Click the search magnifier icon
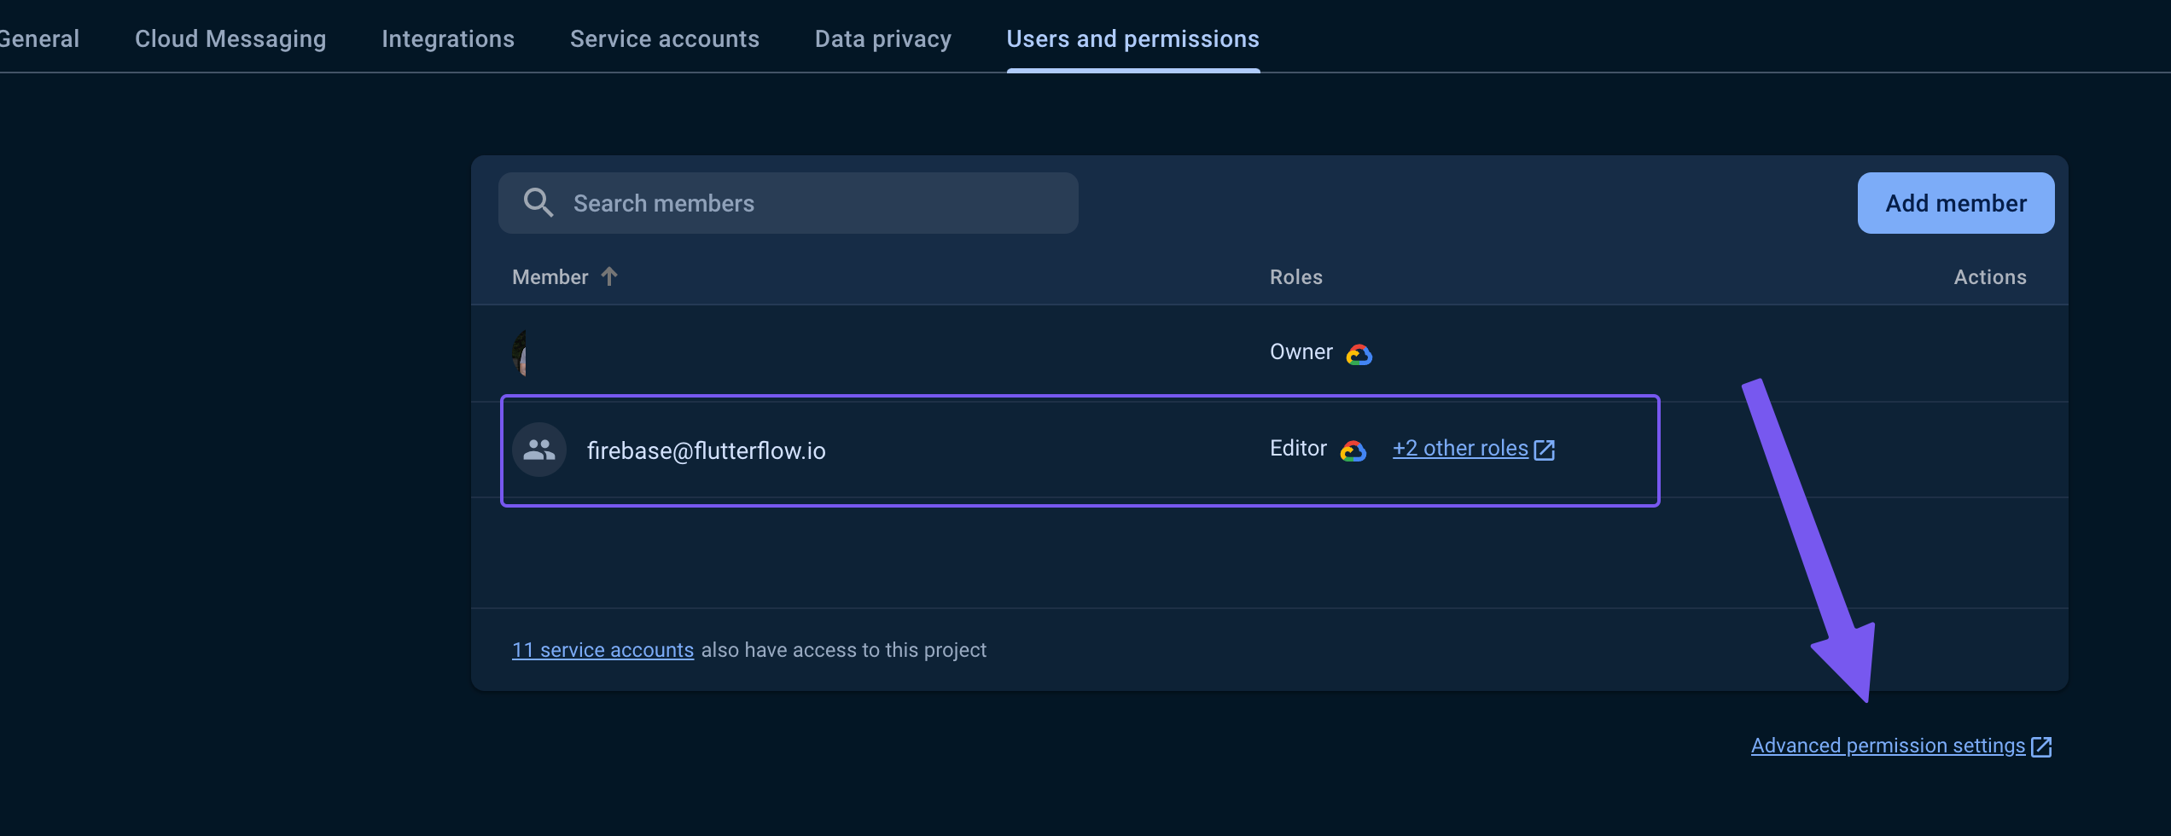Image resolution: width=2171 pixels, height=836 pixels. click(x=538, y=203)
